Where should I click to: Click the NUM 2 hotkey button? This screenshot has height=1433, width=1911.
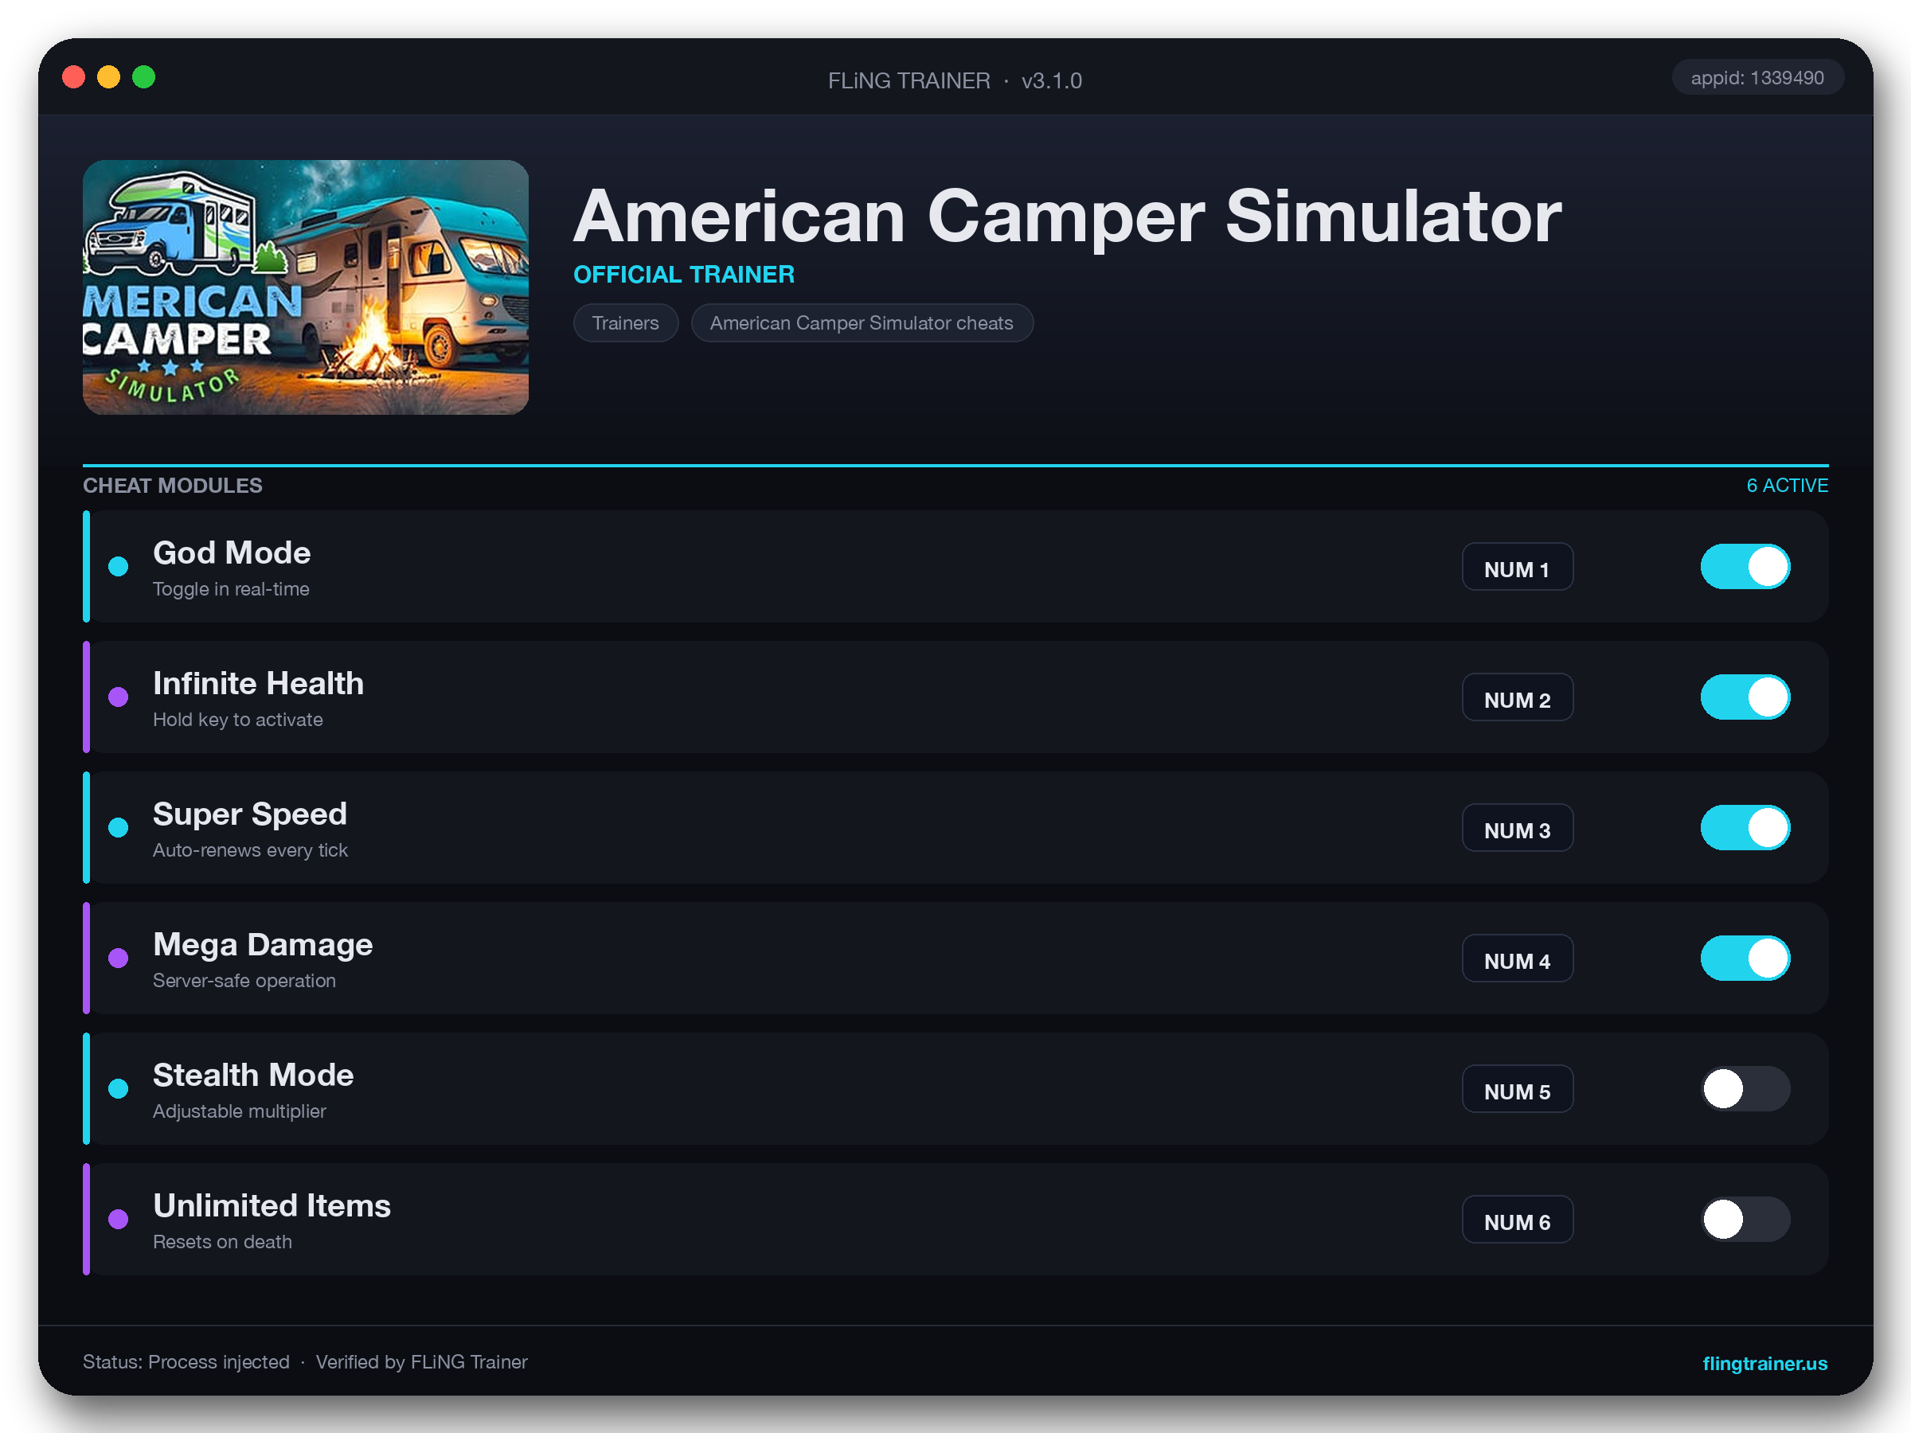[1517, 697]
